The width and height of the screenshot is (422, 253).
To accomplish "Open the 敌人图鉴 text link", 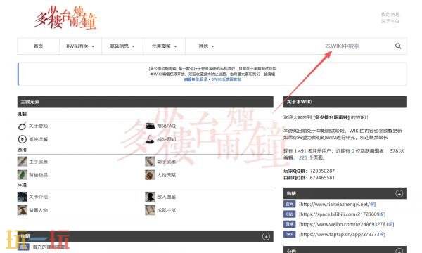I will [x=166, y=197].
